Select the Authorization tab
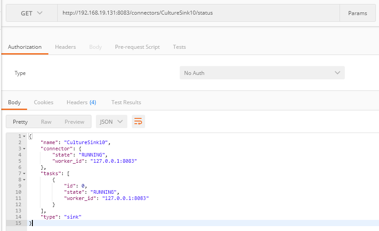 [25, 47]
